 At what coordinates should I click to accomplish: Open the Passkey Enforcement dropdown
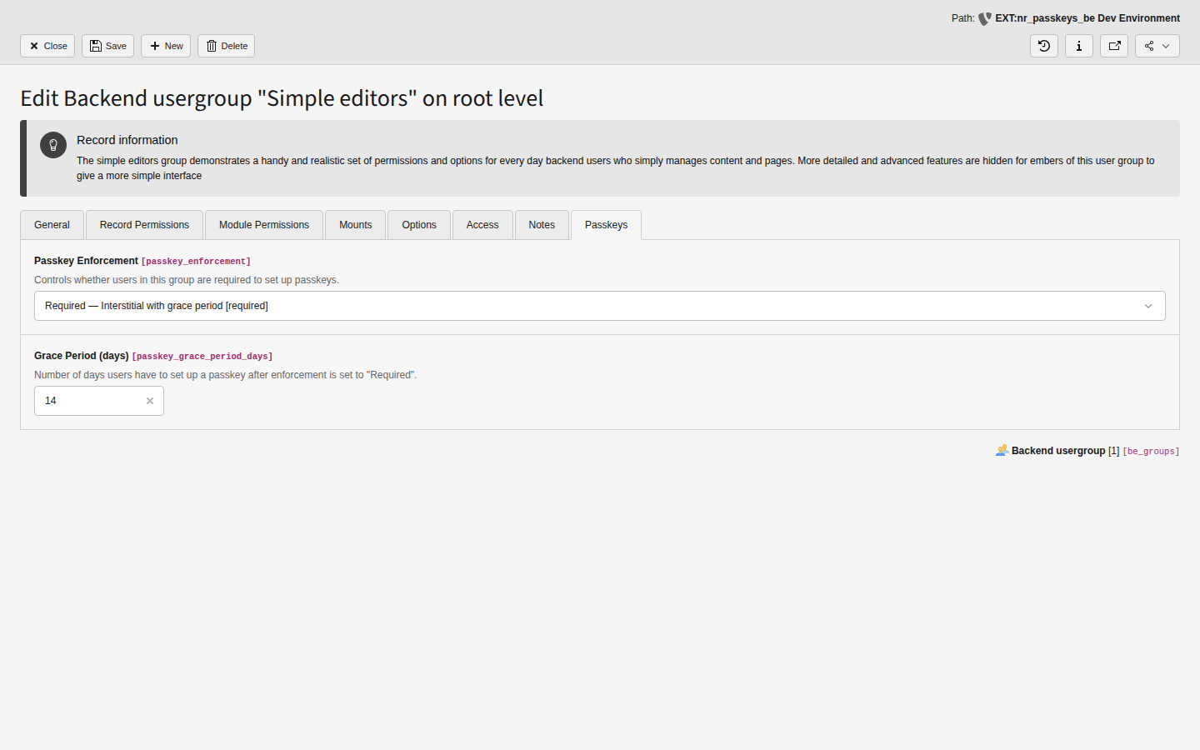click(600, 306)
